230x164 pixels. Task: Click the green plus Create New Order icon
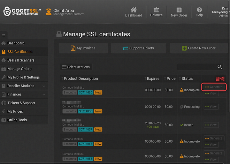pyautogui.click(x=184, y=48)
